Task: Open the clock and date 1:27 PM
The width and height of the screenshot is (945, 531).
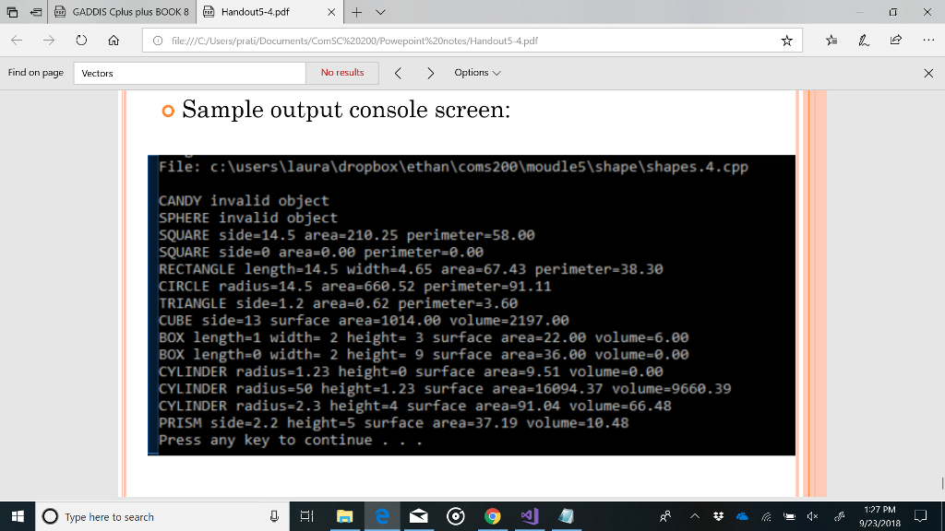Action: 879,516
